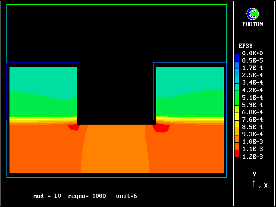Click the 'unit=6' caption text

126,196
